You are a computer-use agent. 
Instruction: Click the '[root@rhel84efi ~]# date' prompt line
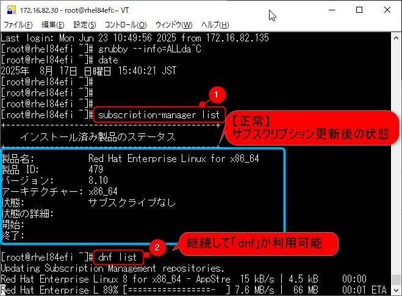[60, 60]
